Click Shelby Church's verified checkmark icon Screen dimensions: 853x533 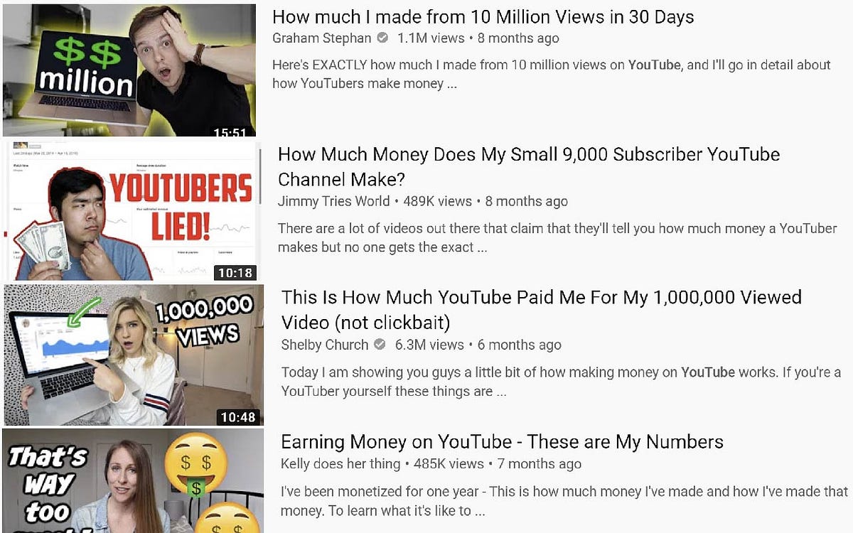pyautogui.click(x=380, y=345)
